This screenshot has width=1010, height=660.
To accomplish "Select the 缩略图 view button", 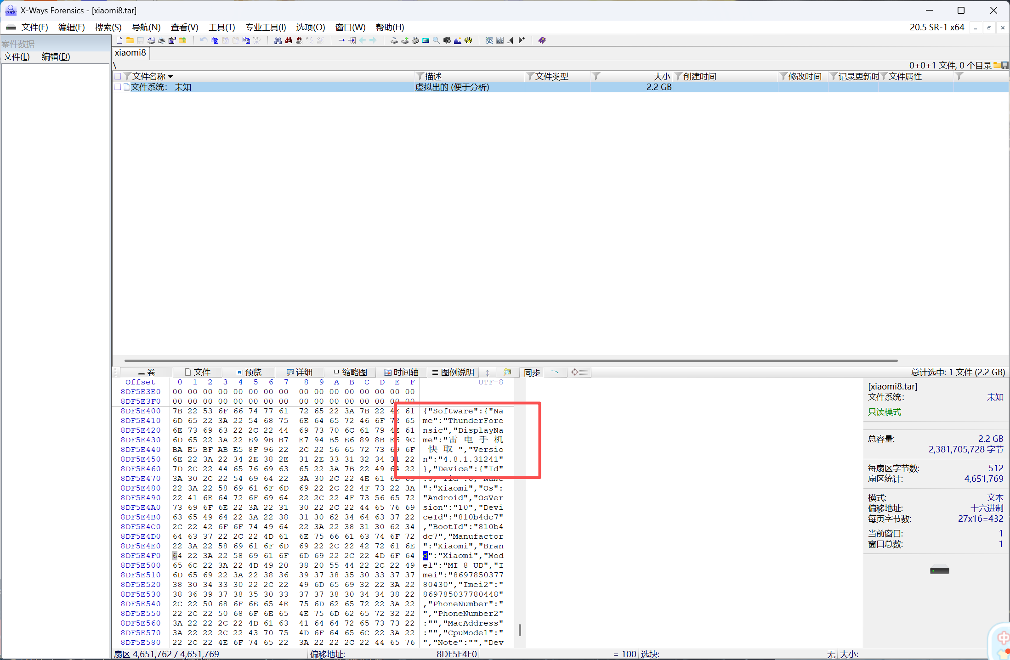I will (350, 372).
